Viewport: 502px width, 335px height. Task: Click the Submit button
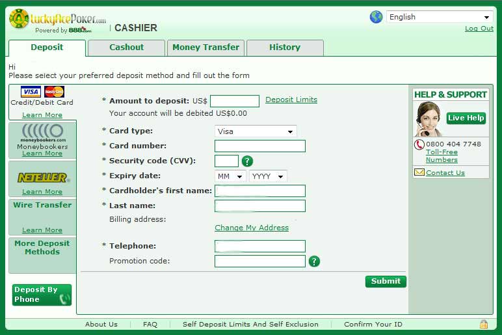(386, 282)
